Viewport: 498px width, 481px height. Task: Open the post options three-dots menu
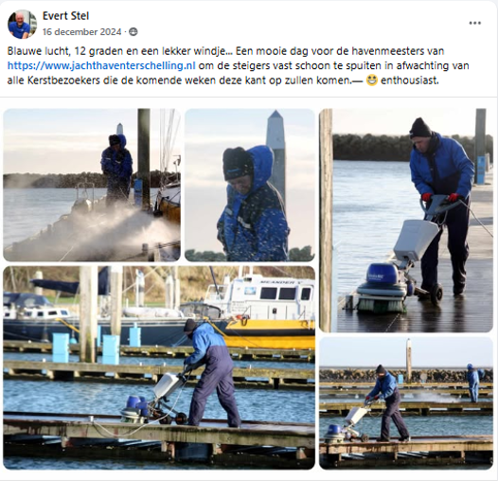click(475, 23)
